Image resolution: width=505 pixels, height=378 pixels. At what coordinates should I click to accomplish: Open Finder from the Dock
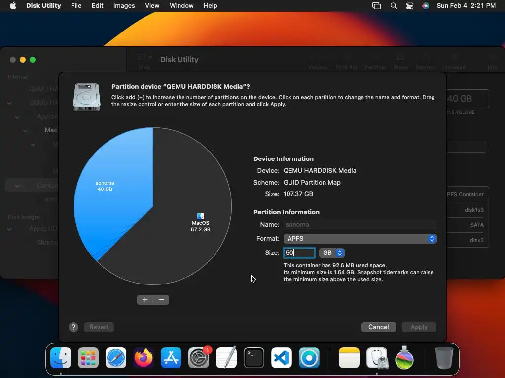[61, 358]
